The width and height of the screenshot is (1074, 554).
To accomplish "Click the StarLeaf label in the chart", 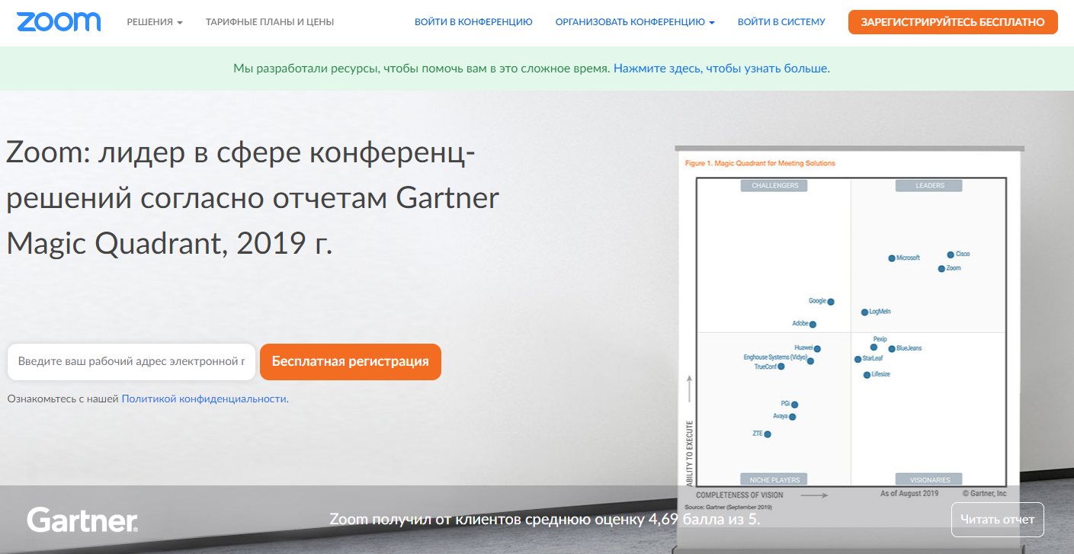I will pos(873,358).
